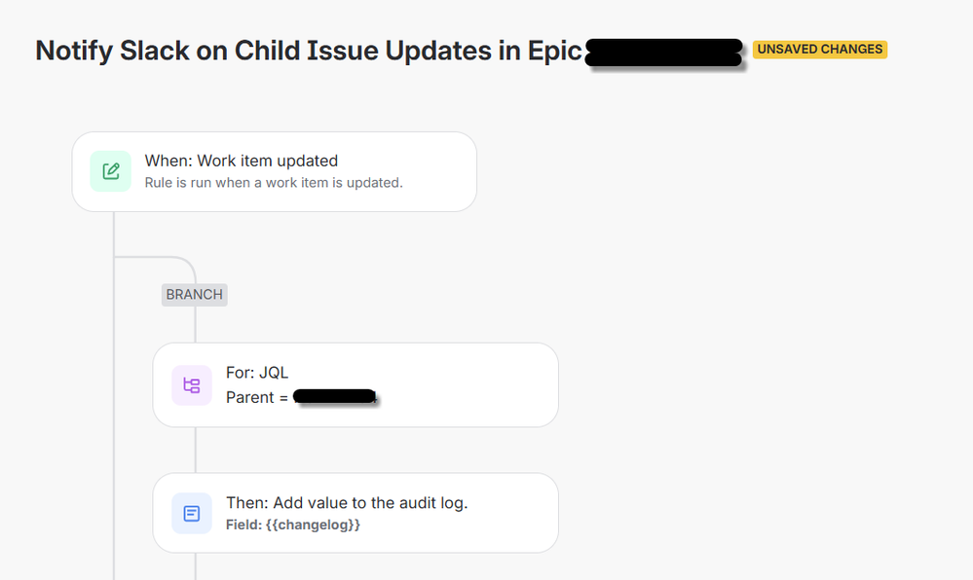Open the Add value to the audit log action

click(355, 513)
